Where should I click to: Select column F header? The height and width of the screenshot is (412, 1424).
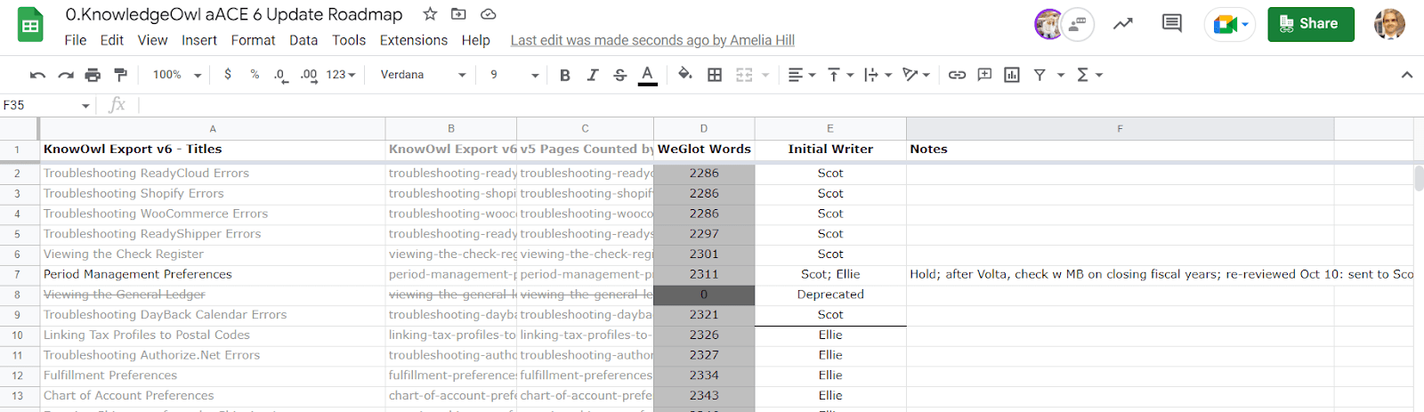coord(1120,129)
